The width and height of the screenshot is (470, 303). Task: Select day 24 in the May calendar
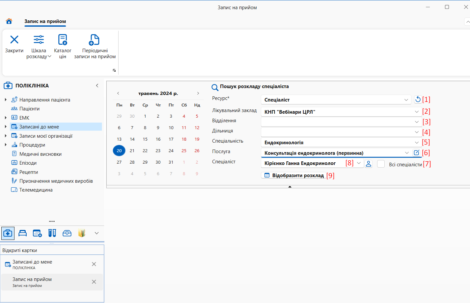pos(171,151)
